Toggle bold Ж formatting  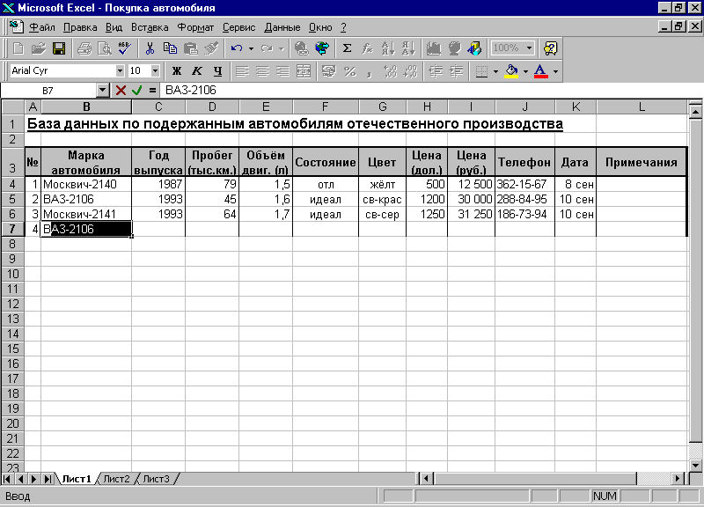177,71
